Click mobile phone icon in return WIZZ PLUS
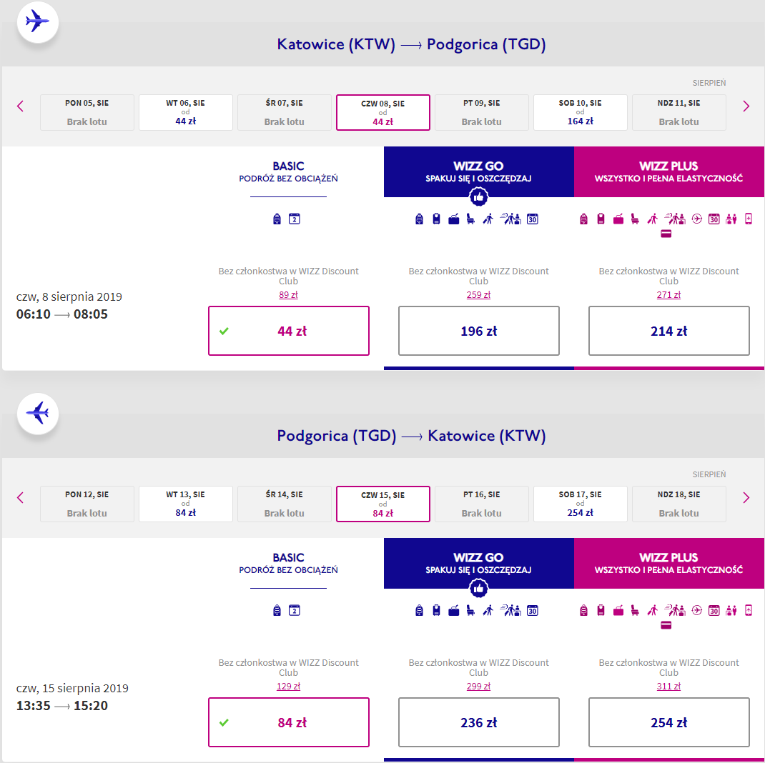 (749, 610)
